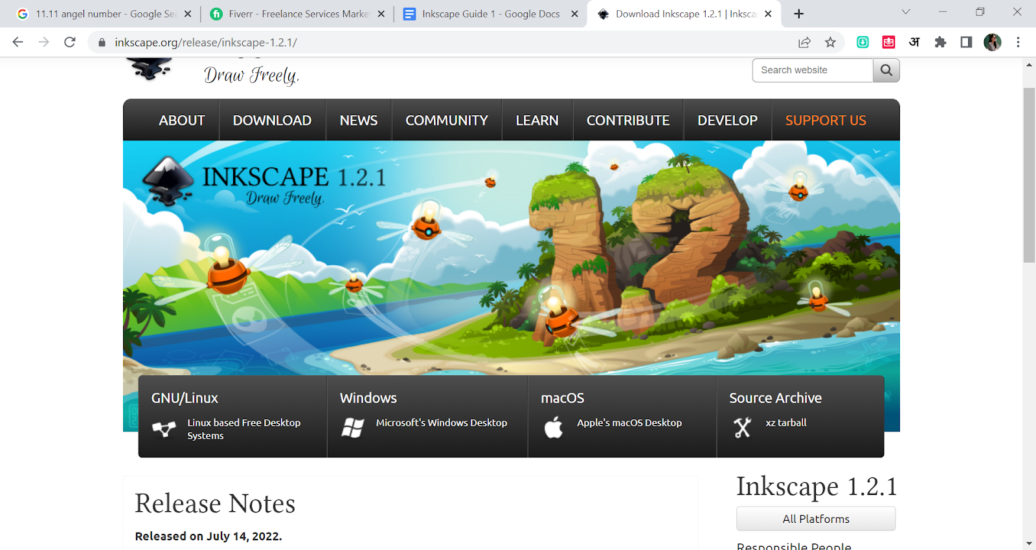This screenshot has height=550, width=1036.
Task: Open the LEARN menu
Action: tap(537, 120)
